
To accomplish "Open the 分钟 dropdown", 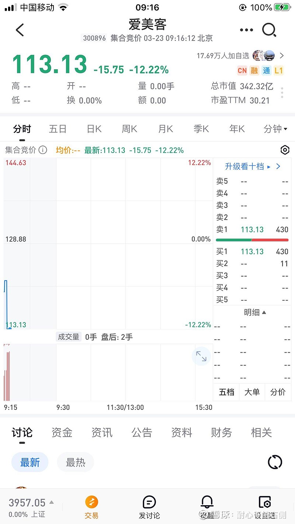I will pos(275,129).
